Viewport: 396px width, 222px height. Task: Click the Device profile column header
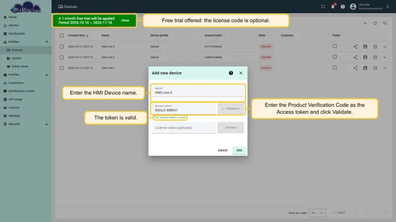click(159, 36)
